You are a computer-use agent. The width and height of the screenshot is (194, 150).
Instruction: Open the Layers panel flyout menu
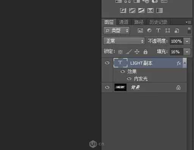pos(188,22)
